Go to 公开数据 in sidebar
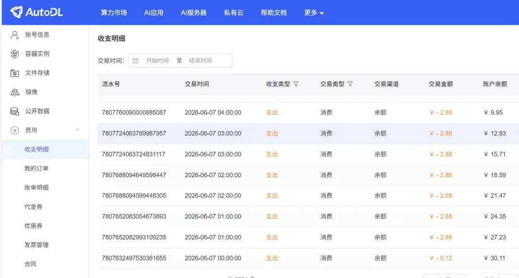This screenshot has width=519, height=278. [37, 111]
